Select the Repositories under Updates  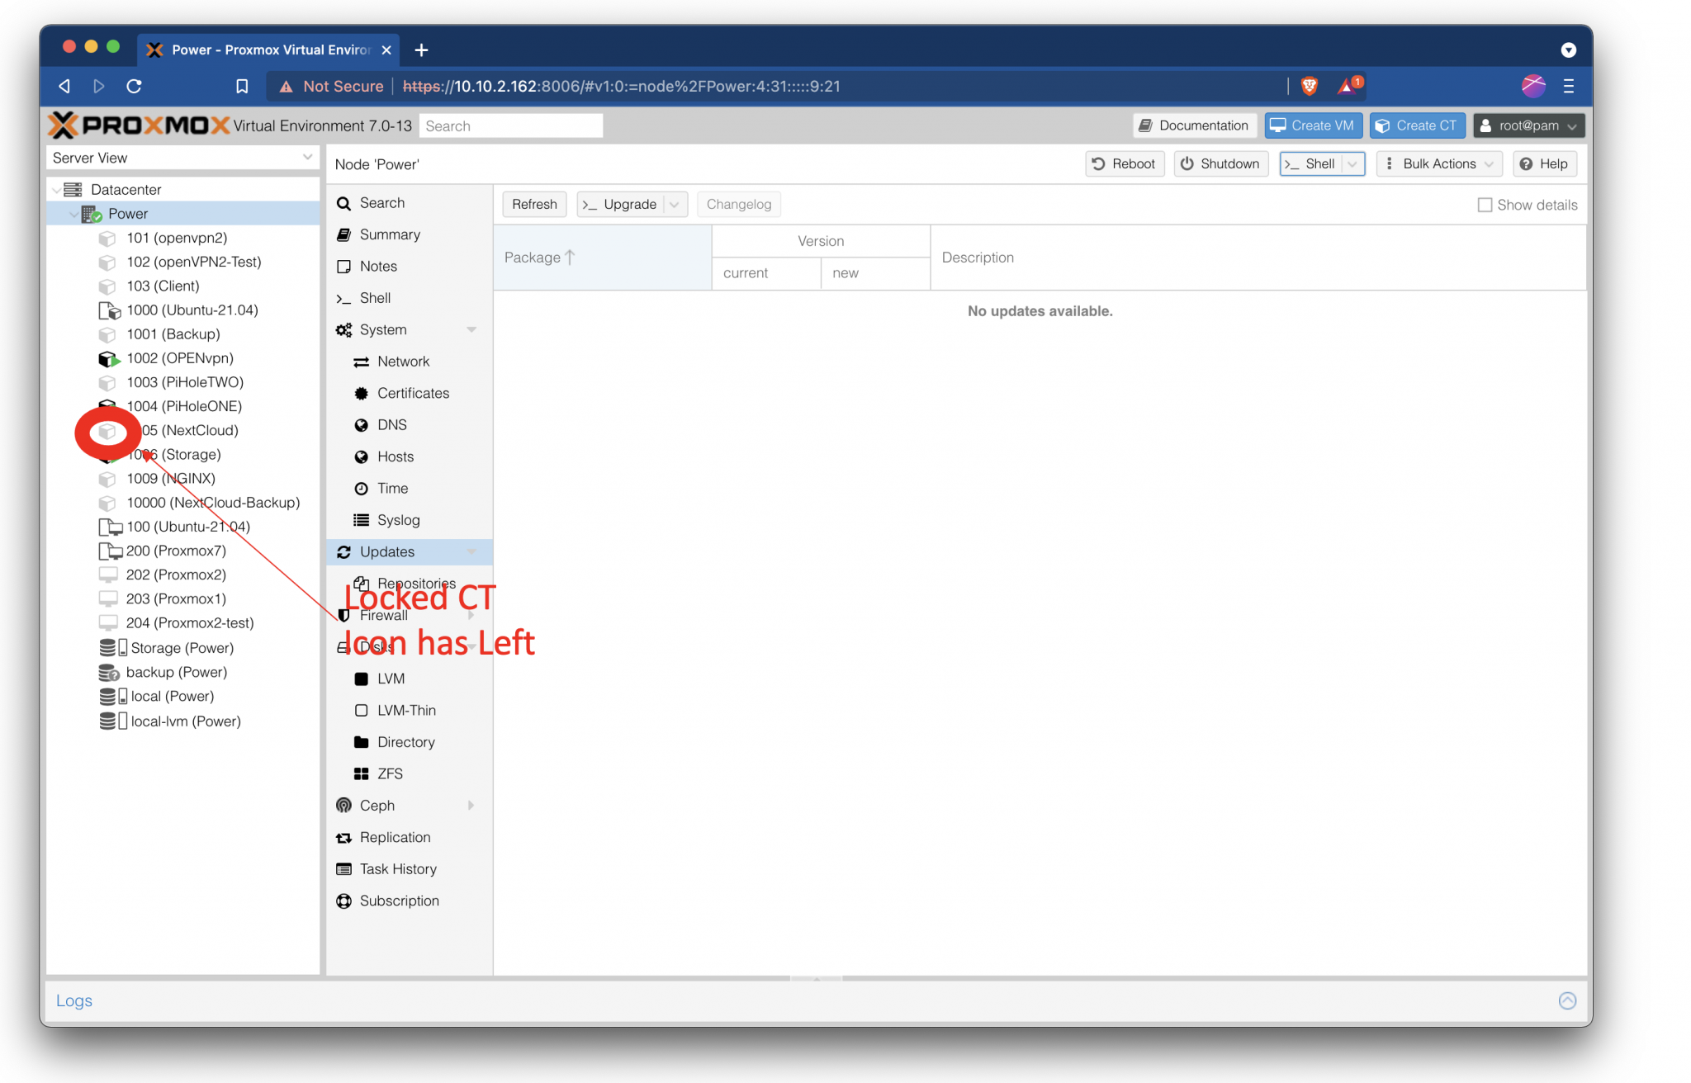417,583
